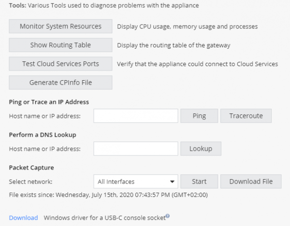Screen dimensions: 290x226
Task: Run Test Cloud Services Ports
Action: pyautogui.click(x=60, y=64)
